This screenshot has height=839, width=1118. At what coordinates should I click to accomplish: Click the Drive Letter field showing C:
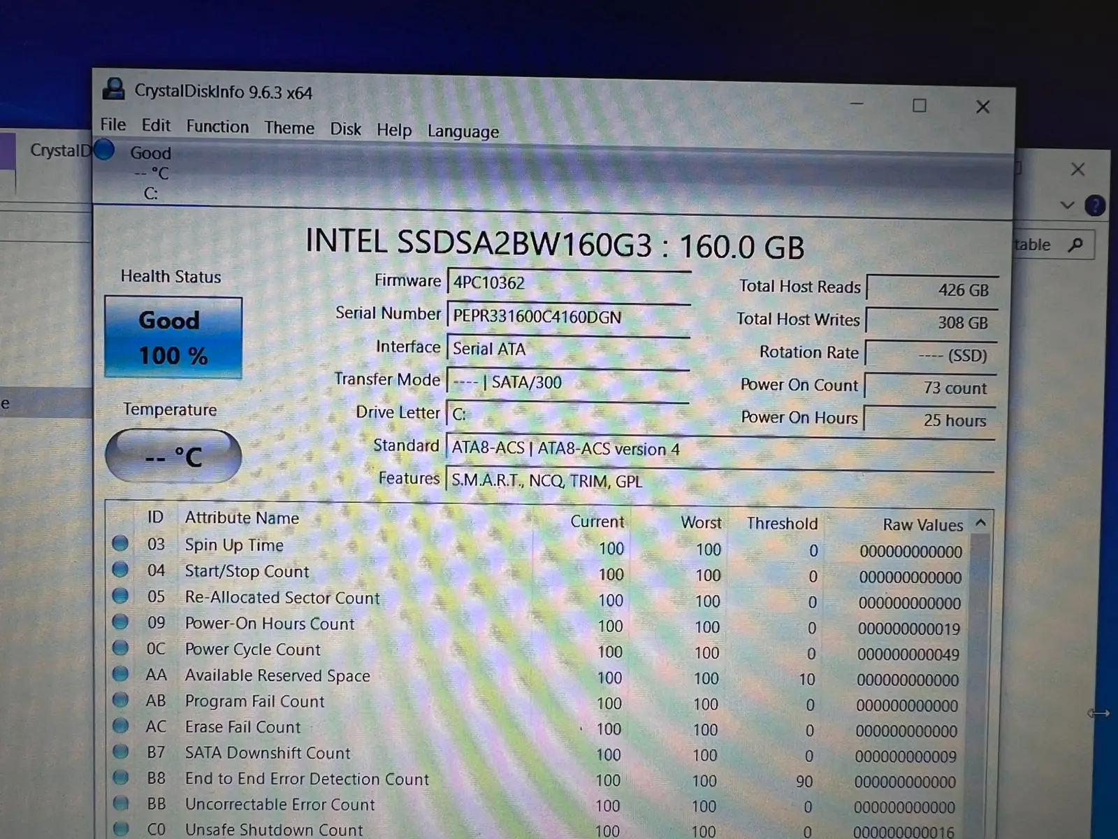click(568, 414)
